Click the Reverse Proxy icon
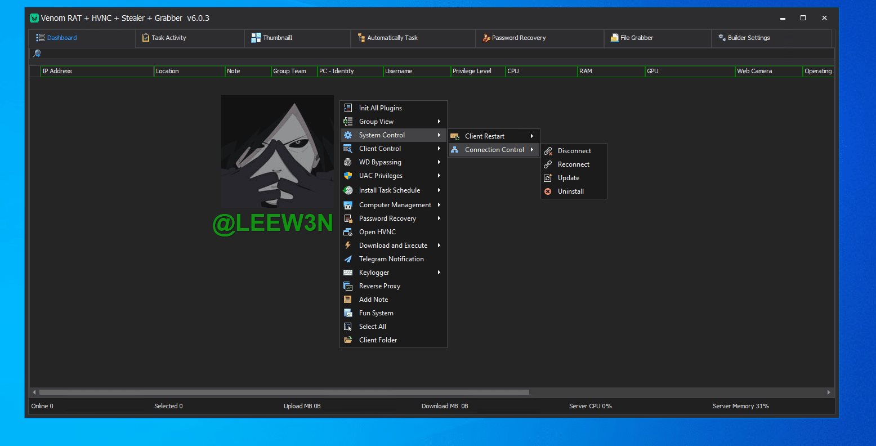This screenshot has width=876, height=446. pyautogui.click(x=348, y=286)
